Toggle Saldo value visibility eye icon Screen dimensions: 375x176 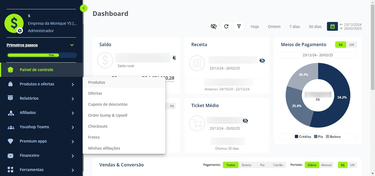[x=174, y=58]
